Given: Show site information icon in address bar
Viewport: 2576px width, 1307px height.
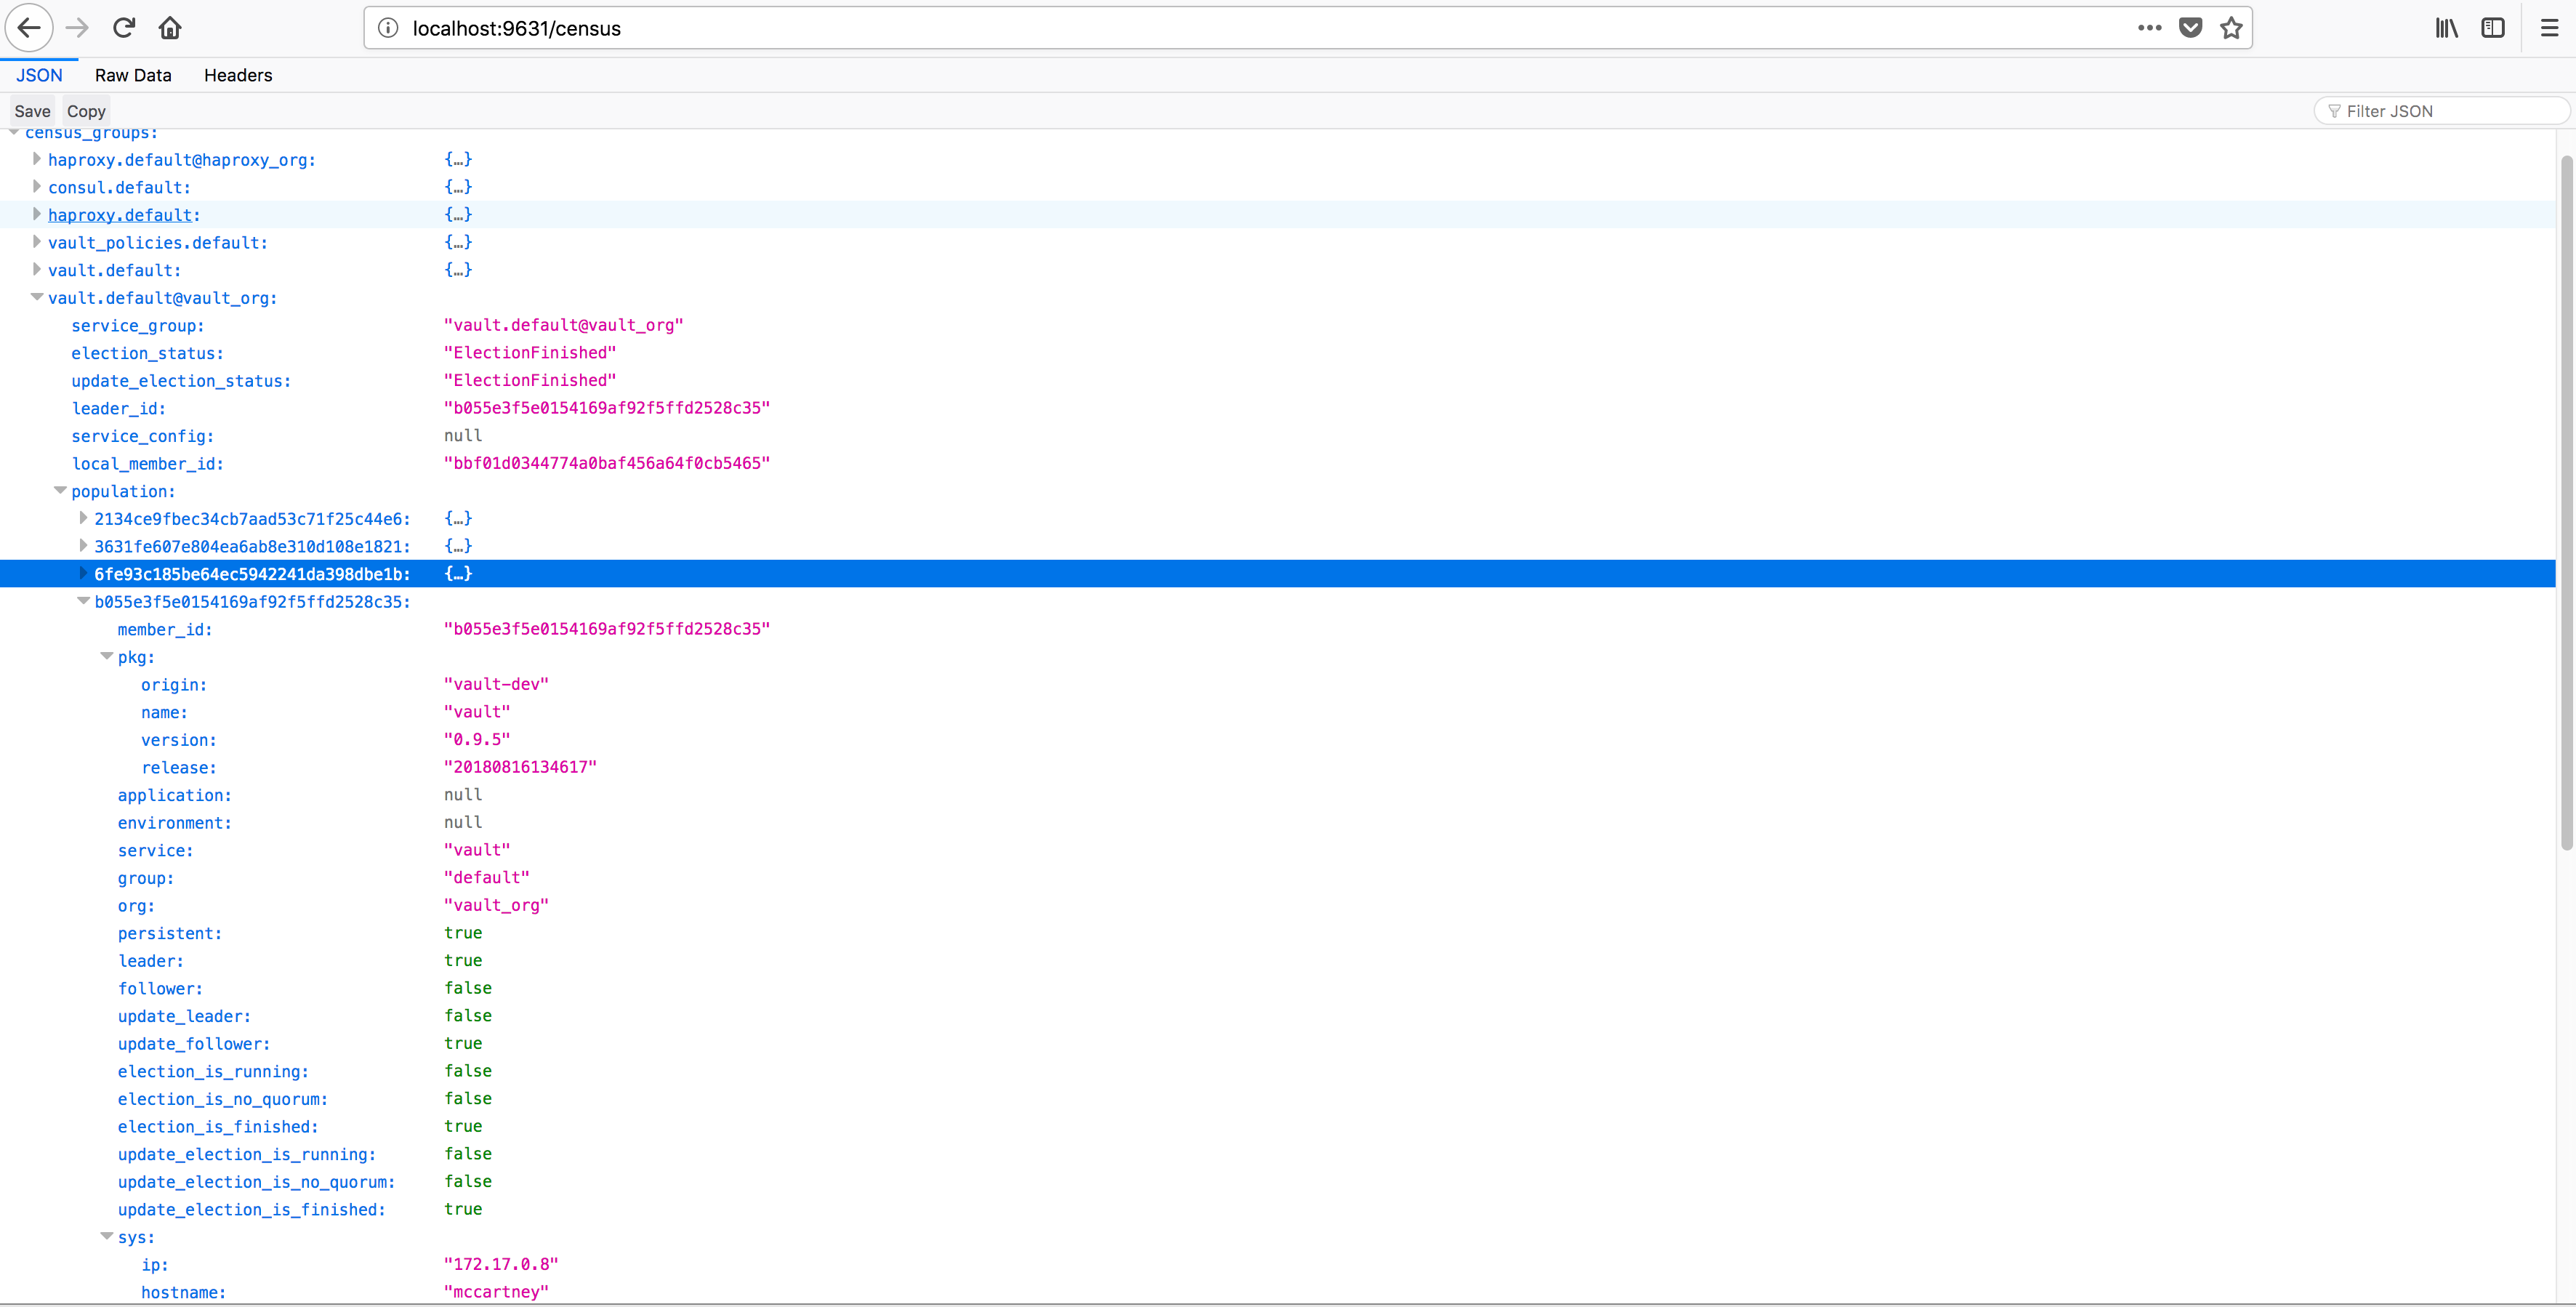Looking at the screenshot, I should (x=388, y=28).
